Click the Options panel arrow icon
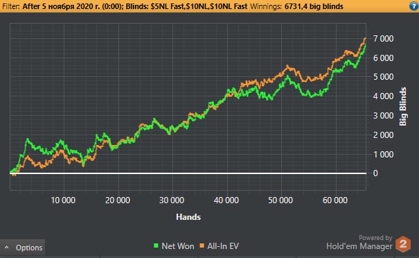This screenshot has width=419, height=258. (7, 248)
